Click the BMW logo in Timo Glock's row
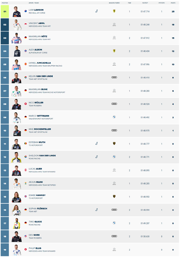 114,223
